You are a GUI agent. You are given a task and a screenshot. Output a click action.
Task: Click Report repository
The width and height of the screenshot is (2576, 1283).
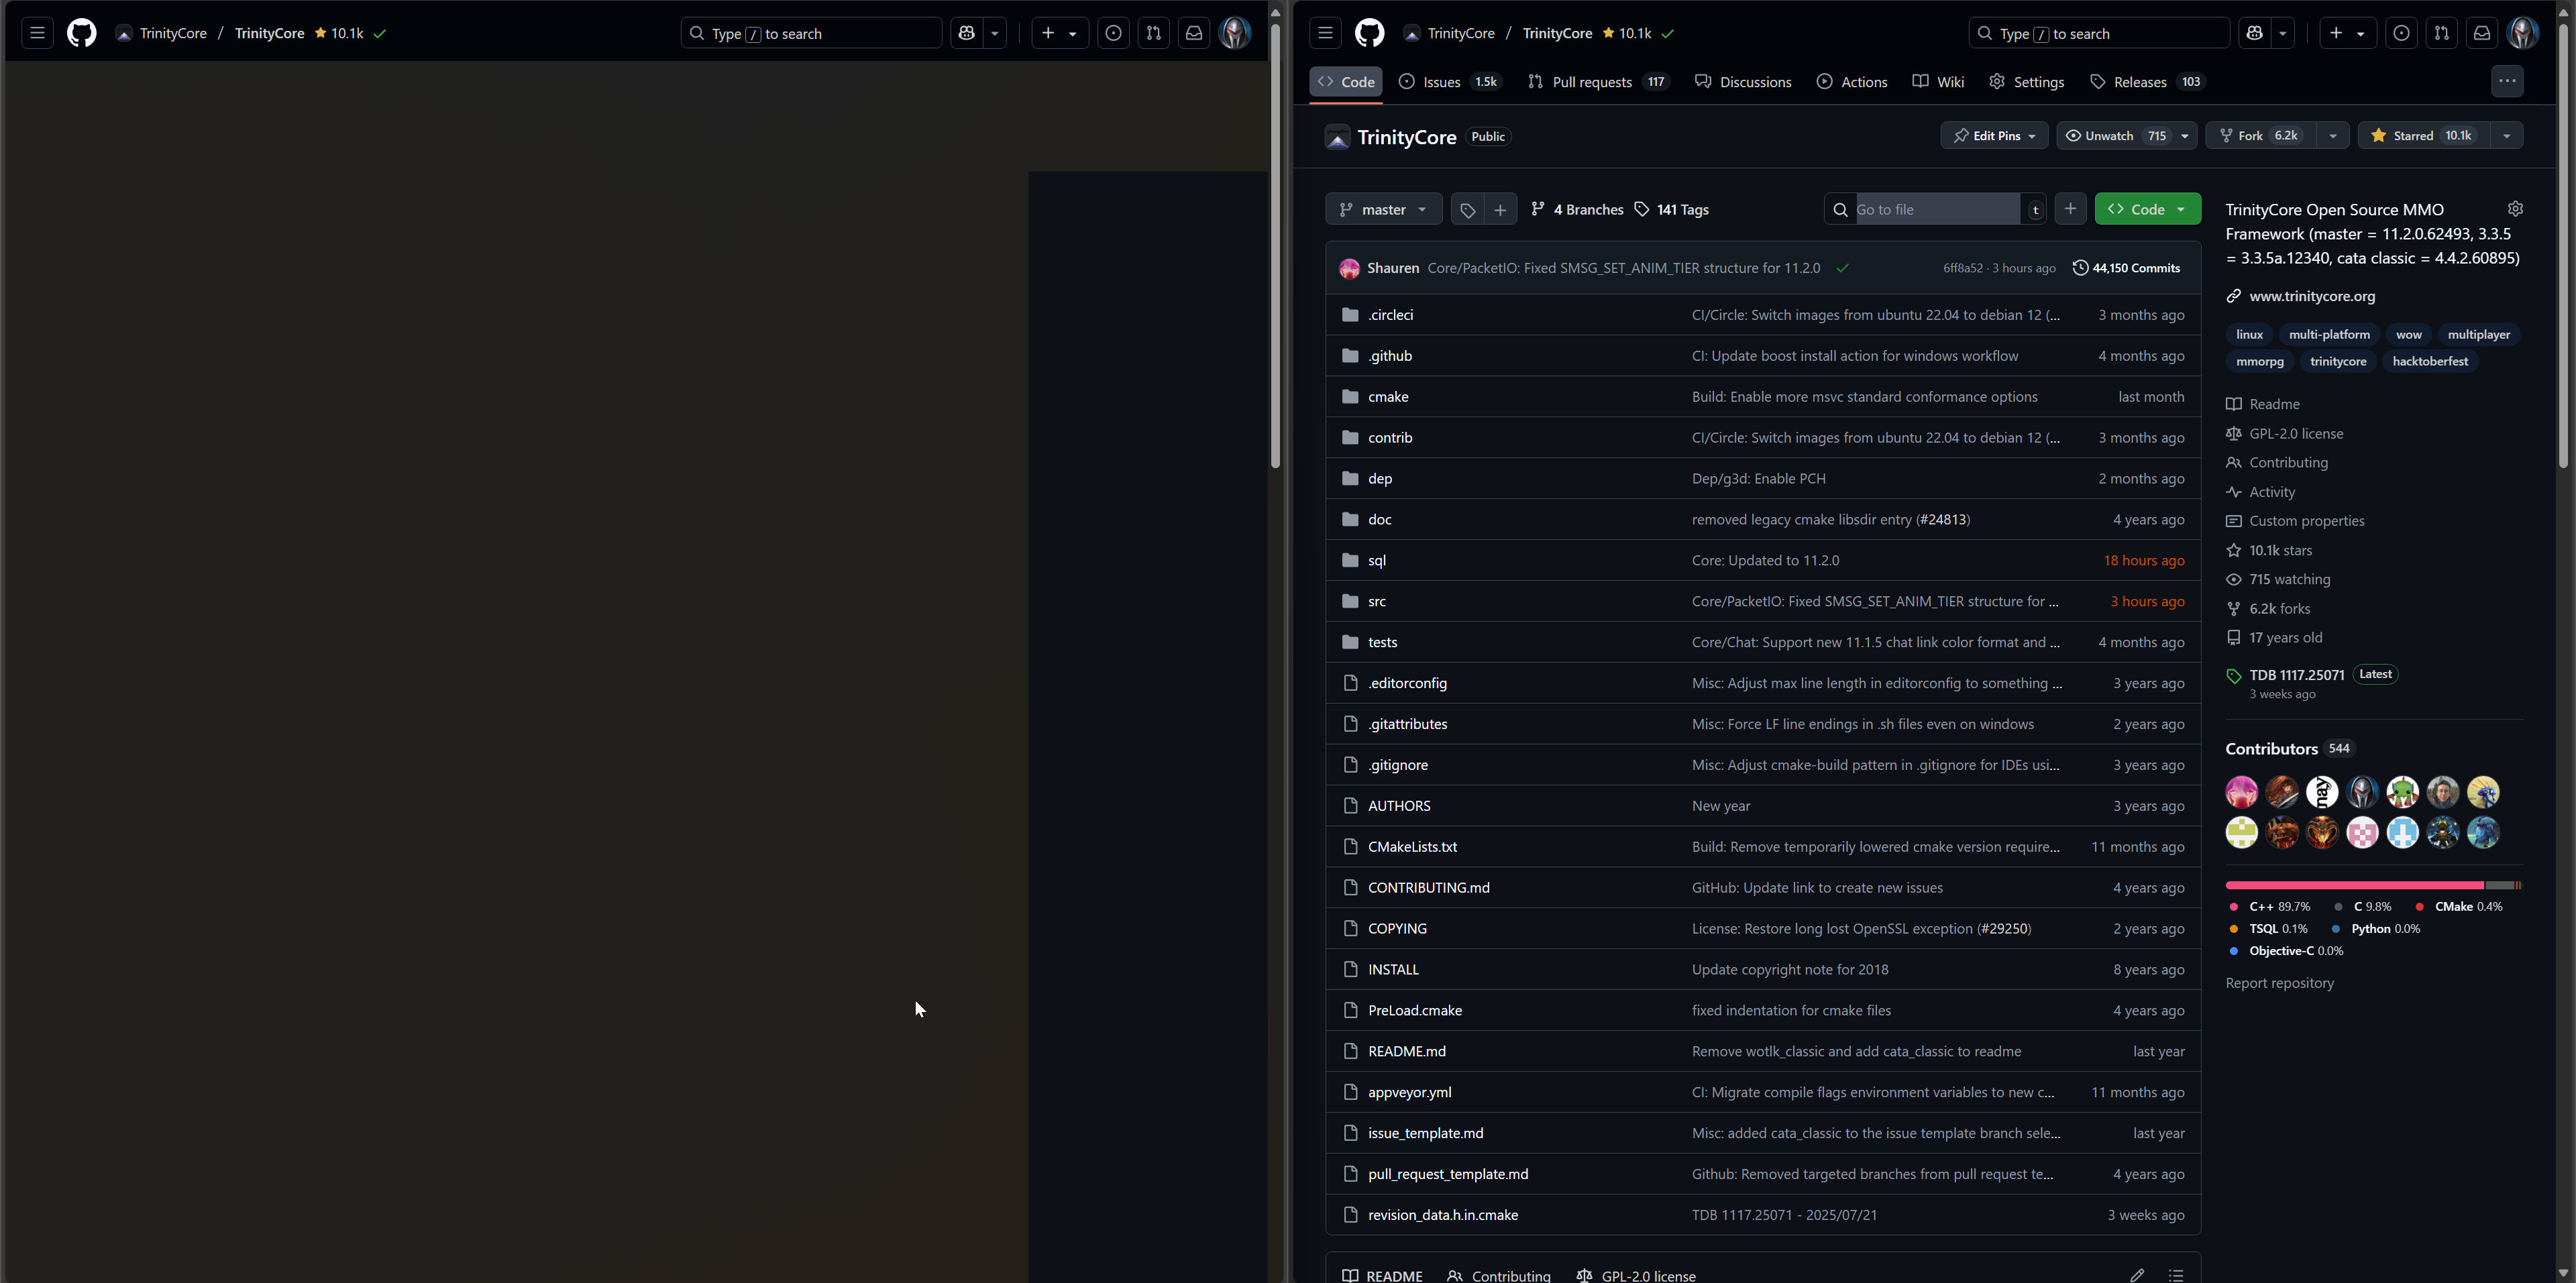click(x=2280, y=983)
